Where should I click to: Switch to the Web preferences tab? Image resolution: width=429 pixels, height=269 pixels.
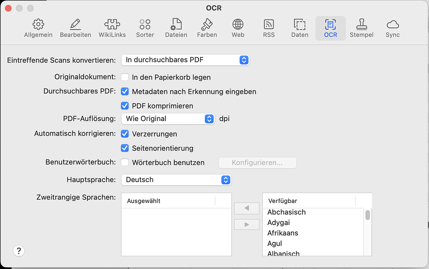coord(238,28)
